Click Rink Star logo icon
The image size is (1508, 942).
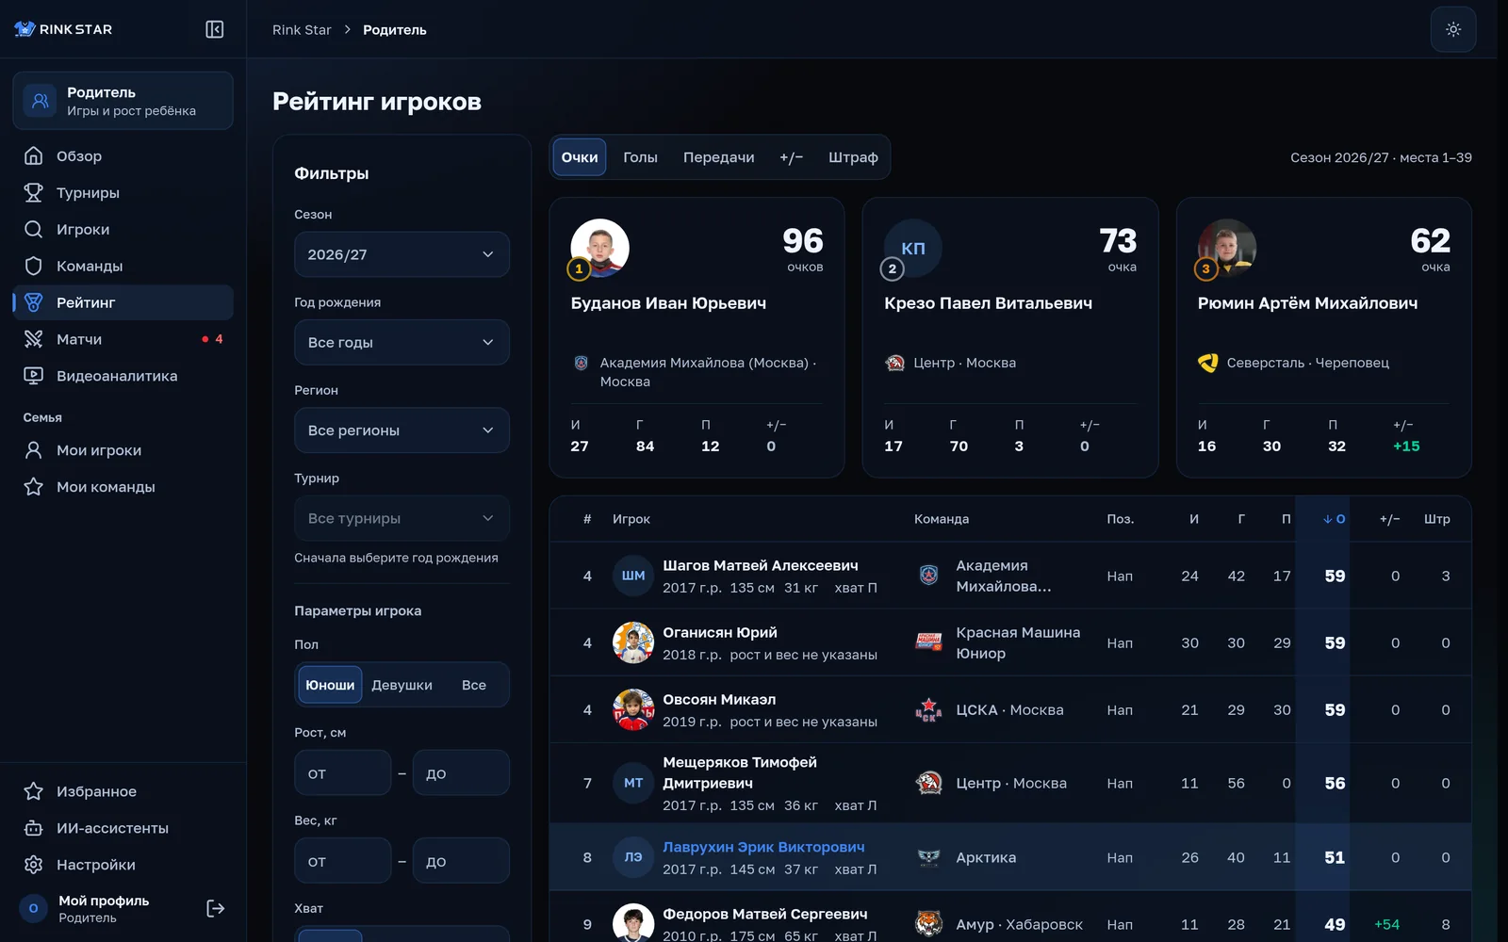[x=25, y=29]
